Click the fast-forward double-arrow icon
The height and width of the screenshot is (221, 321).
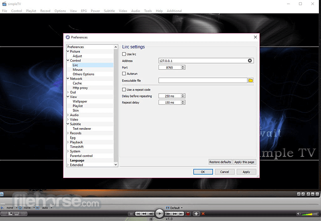click(168, 214)
